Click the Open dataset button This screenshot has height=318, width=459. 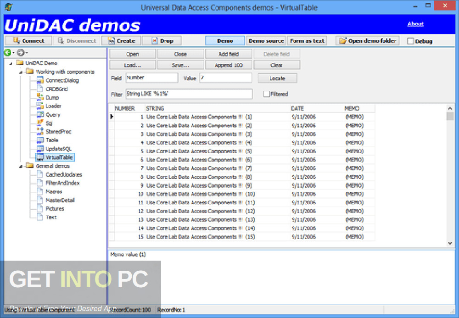[132, 54]
